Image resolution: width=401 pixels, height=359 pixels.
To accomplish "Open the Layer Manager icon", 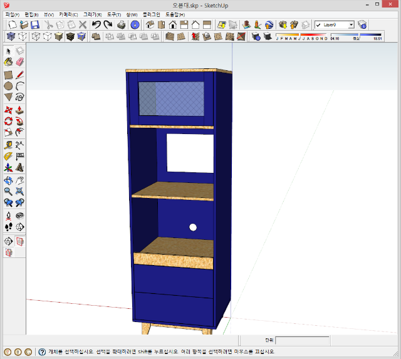I will coord(362,25).
